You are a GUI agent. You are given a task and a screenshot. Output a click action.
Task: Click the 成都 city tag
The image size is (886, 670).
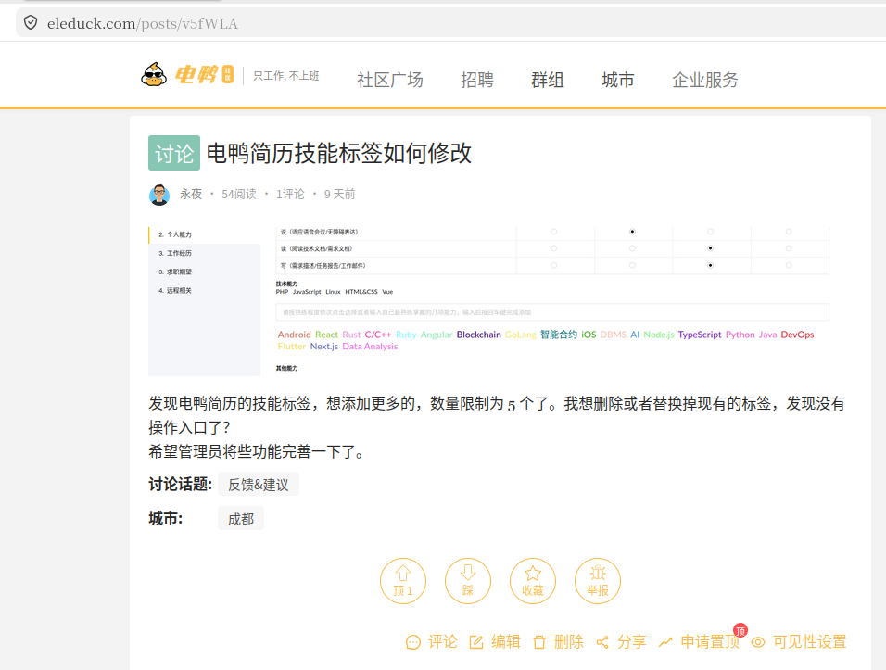click(241, 519)
